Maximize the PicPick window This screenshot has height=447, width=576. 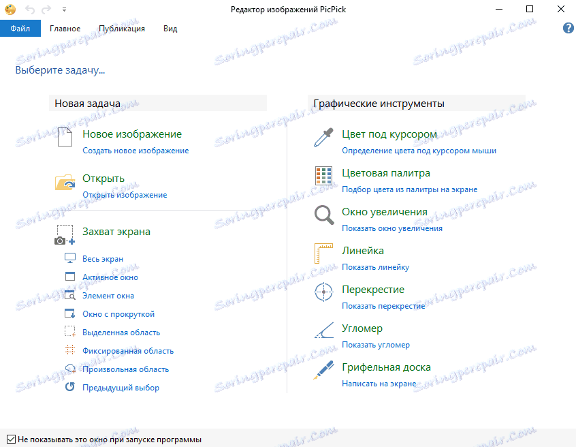[x=529, y=9]
